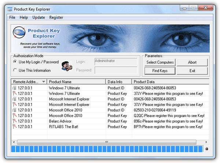This screenshot has width=220, height=163.
Task: Click the scroll right arrow of results list
Action: (206, 142)
